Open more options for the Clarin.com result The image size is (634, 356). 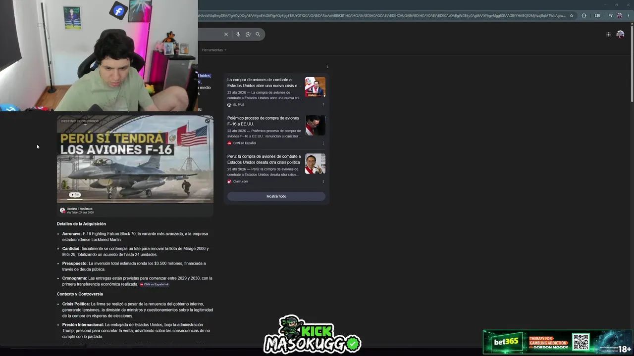point(323,181)
